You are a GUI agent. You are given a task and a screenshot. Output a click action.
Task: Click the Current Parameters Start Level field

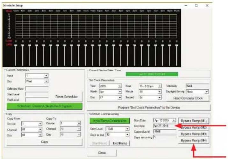(37, 94)
